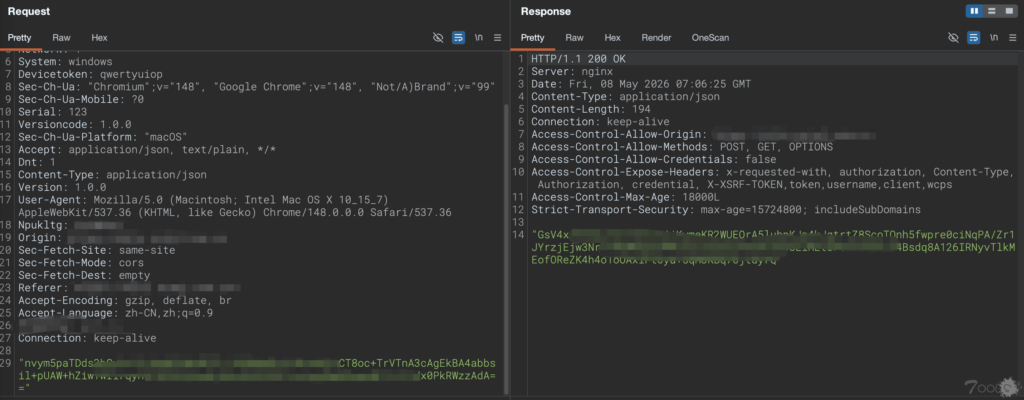Open Request panel hamburger options menu

(x=497, y=38)
